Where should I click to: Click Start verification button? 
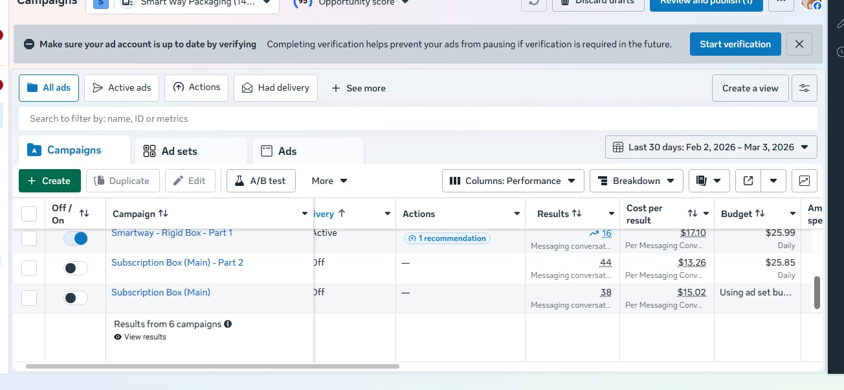tap(735, 44)
